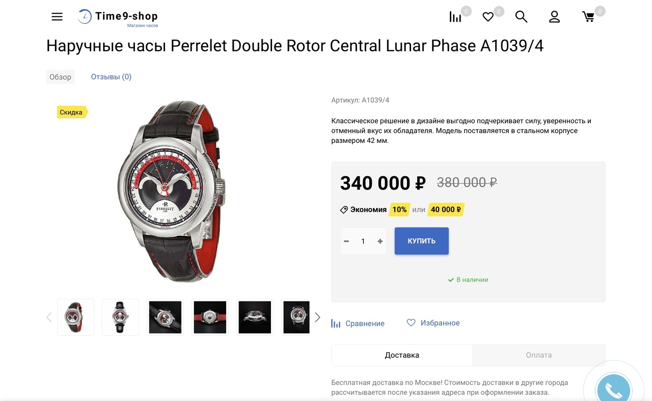Show previous thumbnails with left arrow
Image resolution: width=652 pixels, height=401 pixels.
[x=49, y=317]
